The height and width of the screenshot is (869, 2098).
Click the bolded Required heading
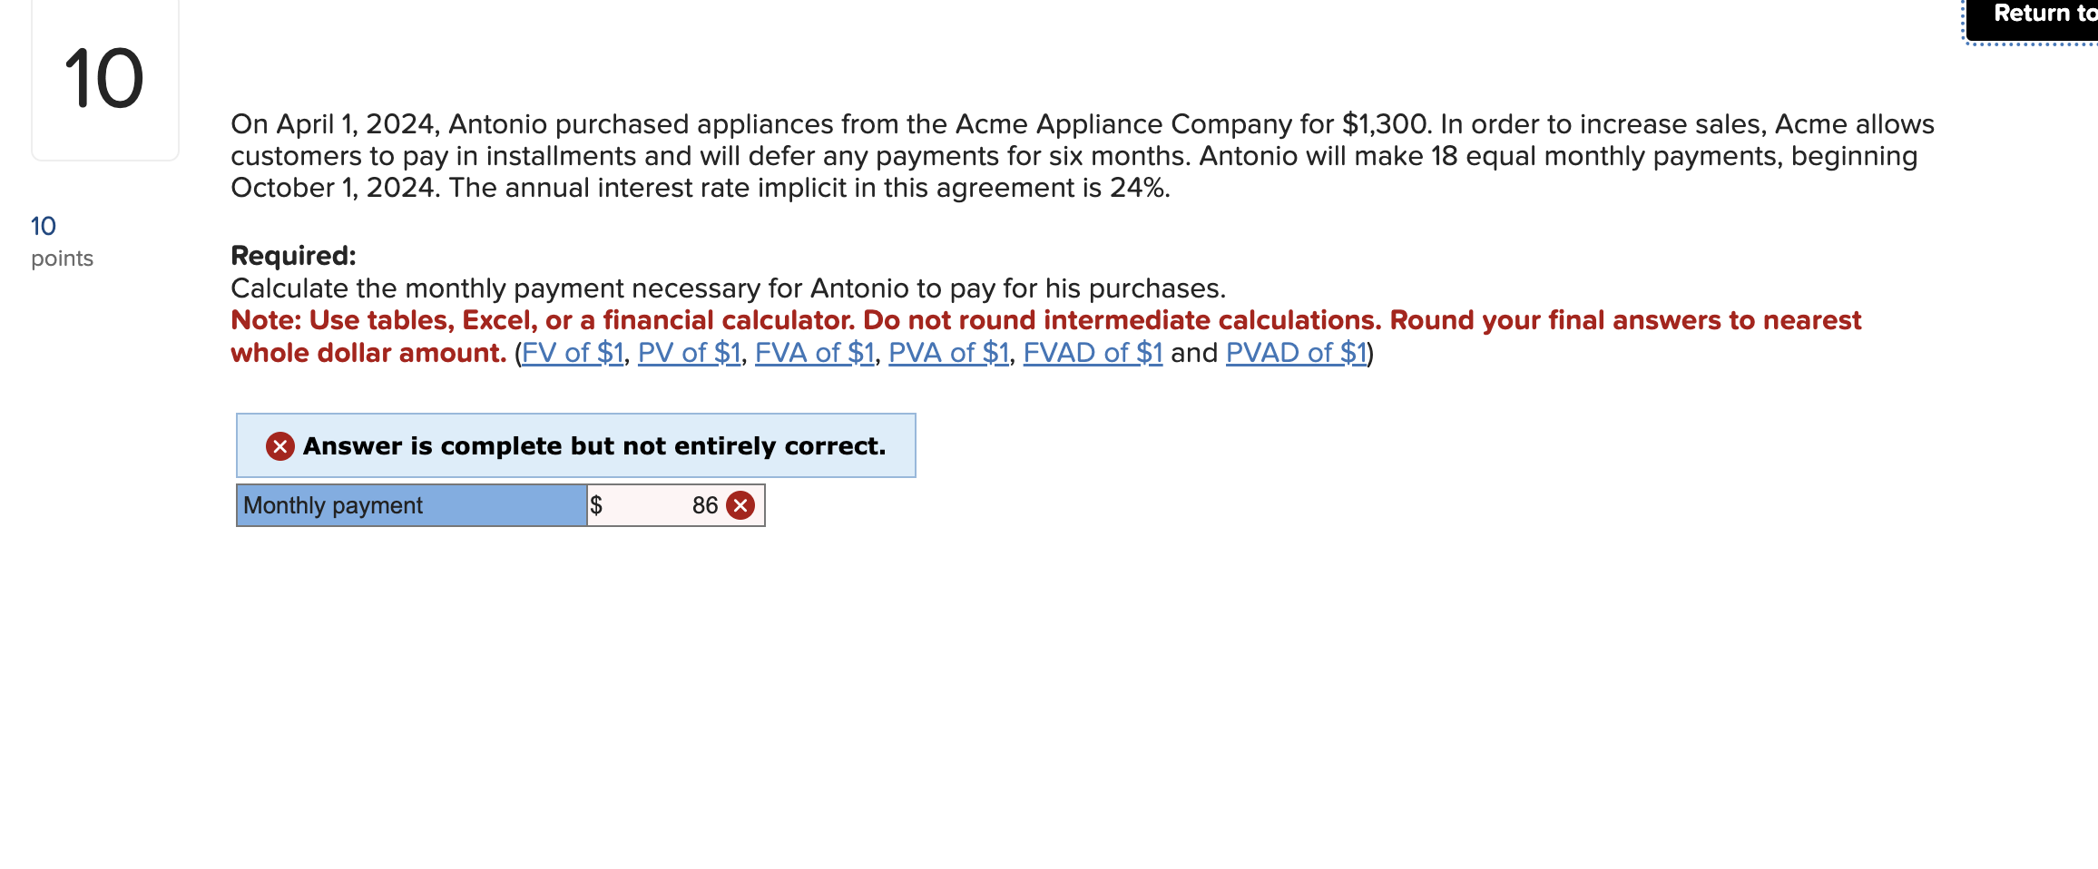(293, 256)
